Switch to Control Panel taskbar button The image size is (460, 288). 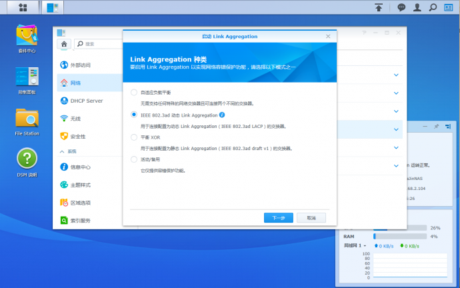click(53, 7)
